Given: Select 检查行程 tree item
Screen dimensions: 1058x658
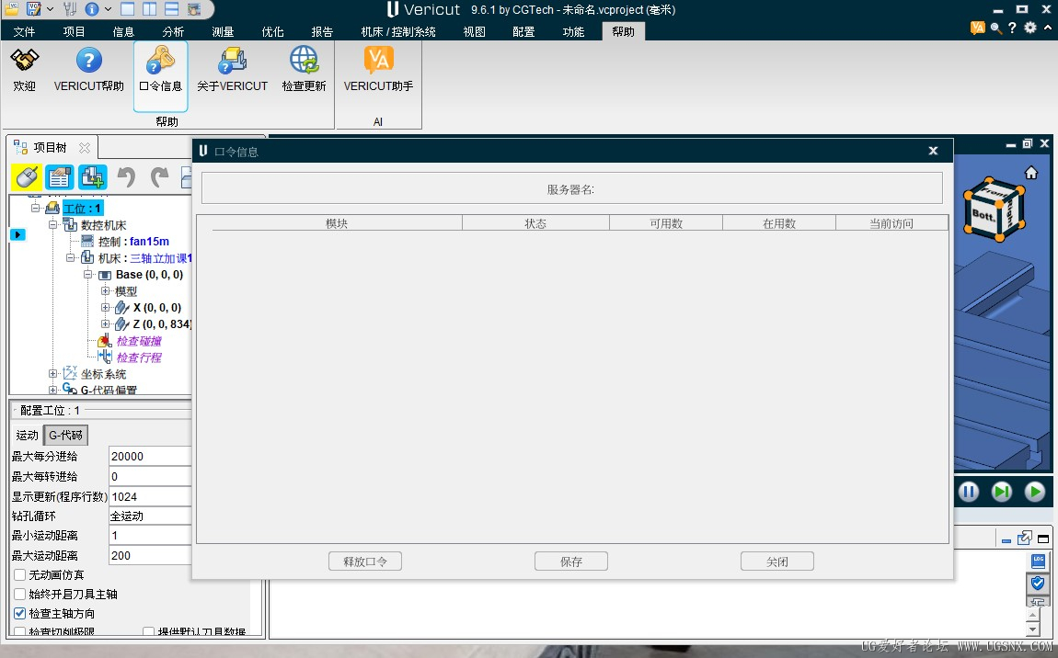Looking at the screenshot, I should (x=139, y=357).
